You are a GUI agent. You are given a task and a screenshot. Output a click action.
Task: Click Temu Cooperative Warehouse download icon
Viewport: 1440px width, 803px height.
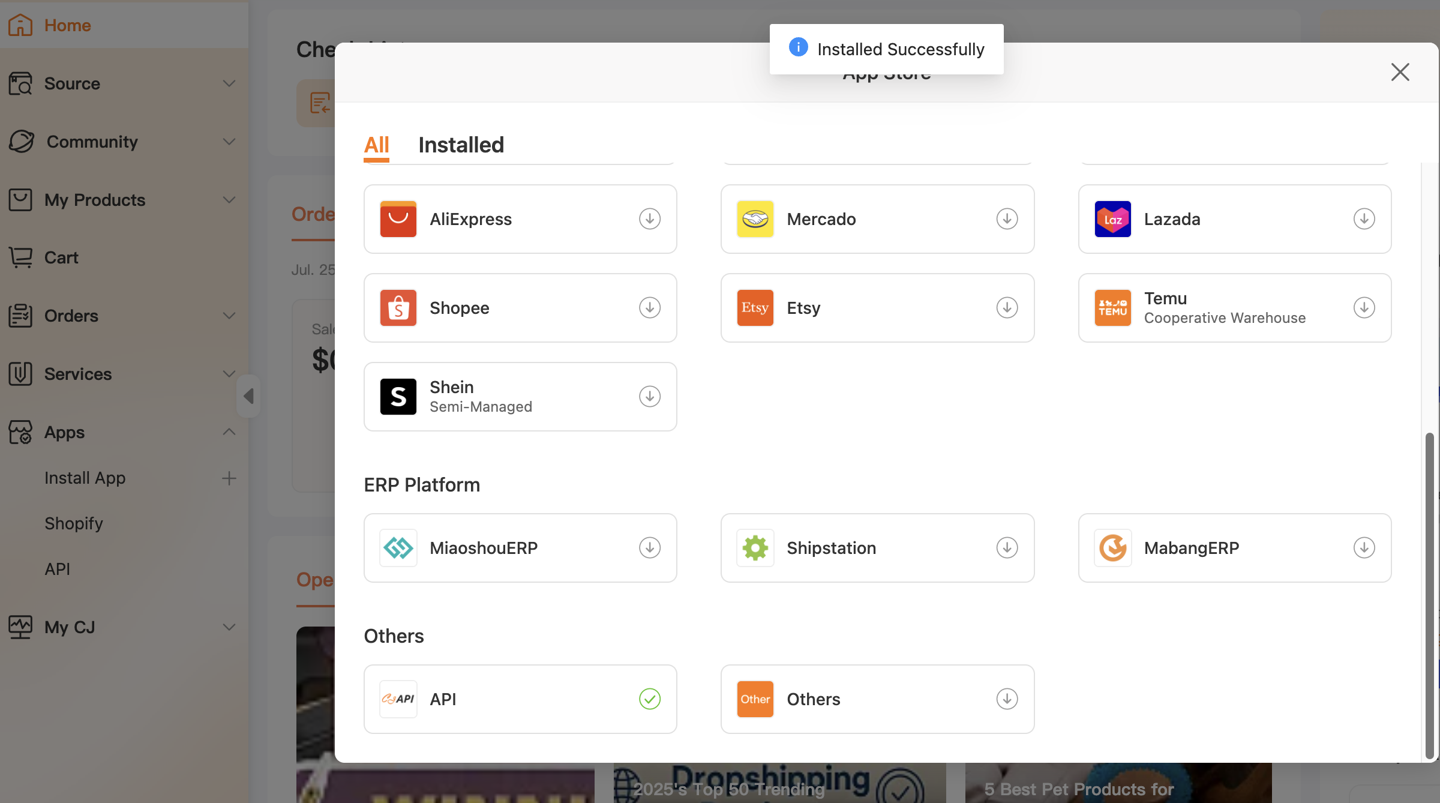(x=1364, y=308)
